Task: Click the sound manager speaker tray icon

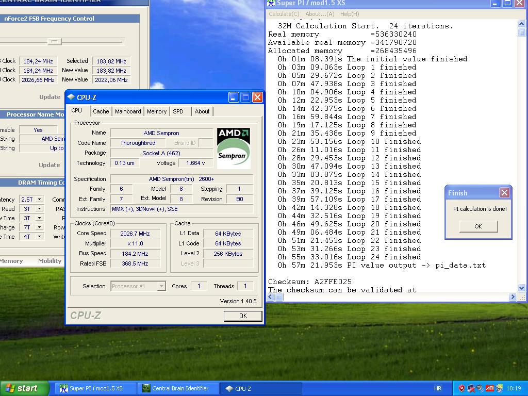Action: 480,388
